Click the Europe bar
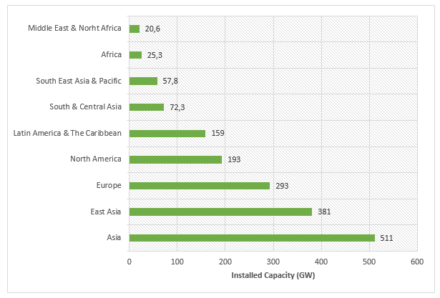The height and width of the screenshot is (298, 440). pos(199,186)
